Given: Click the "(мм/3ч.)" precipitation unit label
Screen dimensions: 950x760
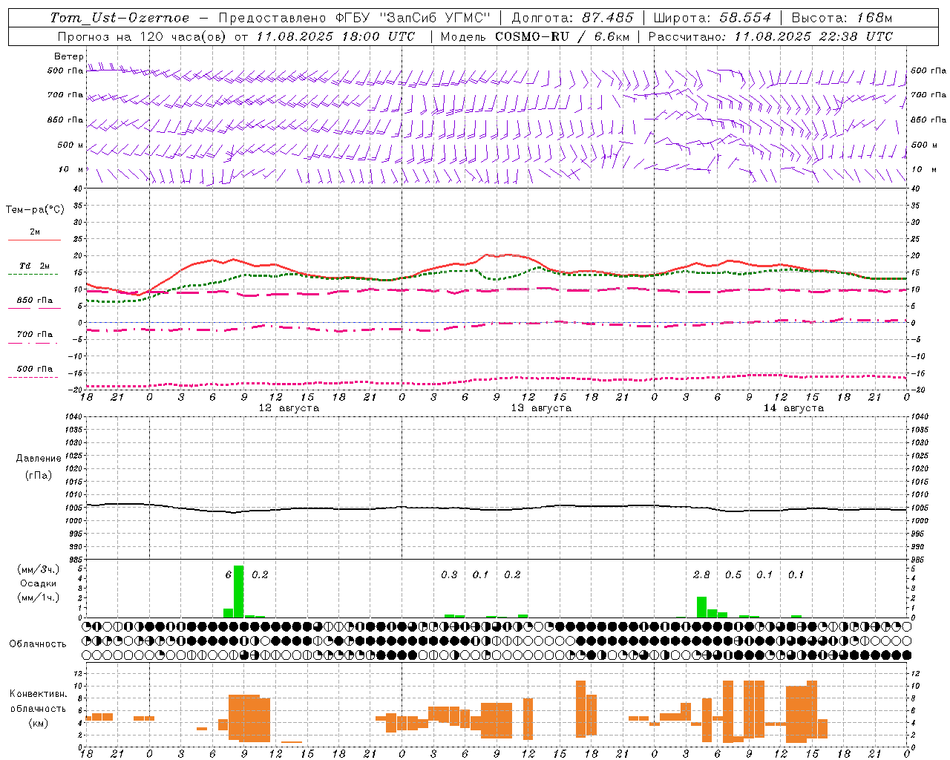Looking at the screenshot, I should point(39,570).
